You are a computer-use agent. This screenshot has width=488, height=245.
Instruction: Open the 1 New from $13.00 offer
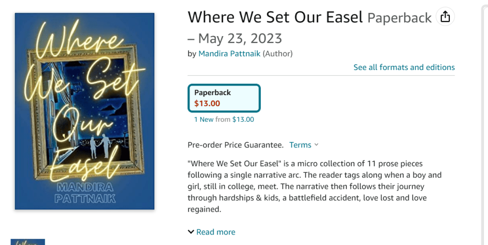point(224,119)
